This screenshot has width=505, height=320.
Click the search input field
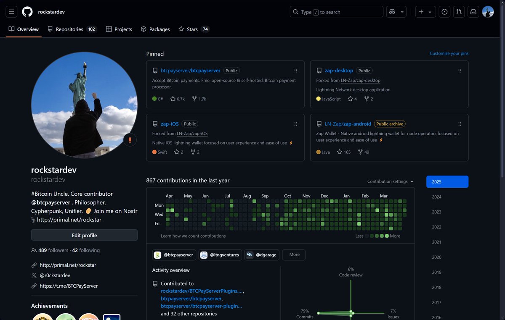337,12
